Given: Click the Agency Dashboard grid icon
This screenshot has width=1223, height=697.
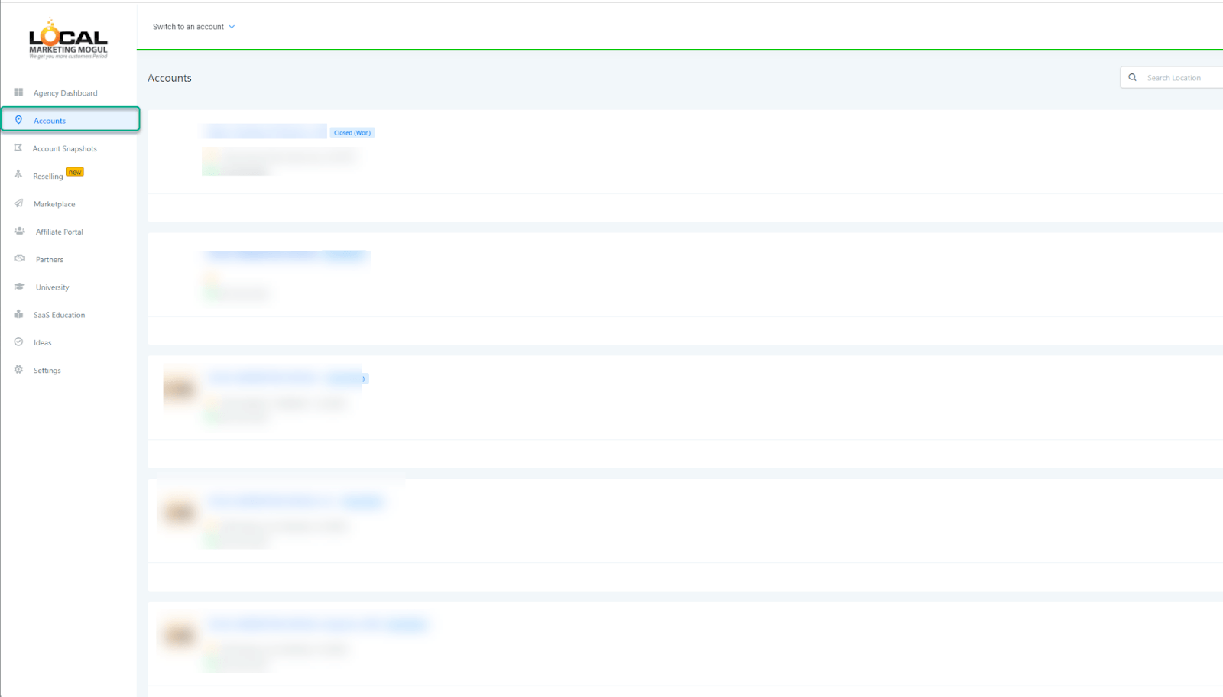Looking at the screenshot, I should click(x=18, y=92).
